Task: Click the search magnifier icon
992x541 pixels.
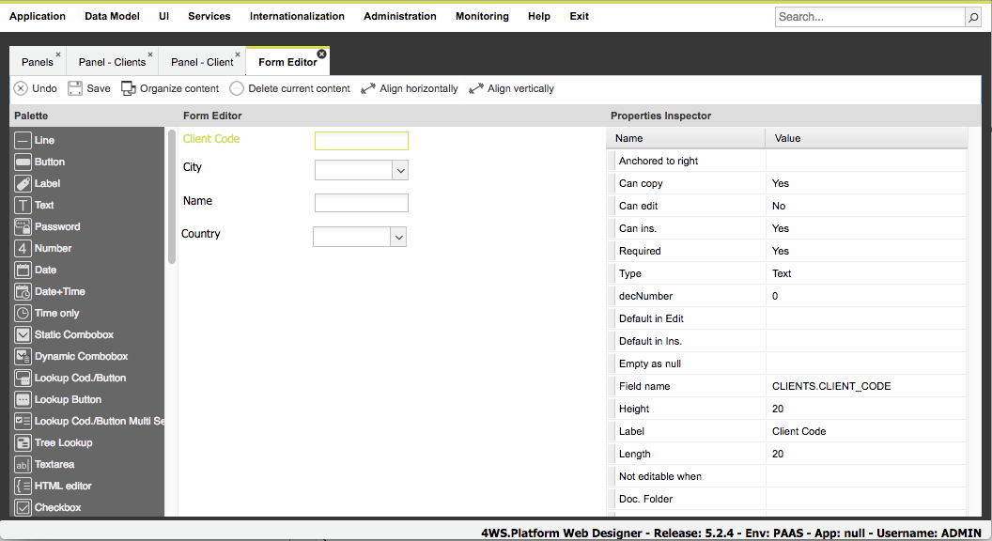Action: pos(973,17)
